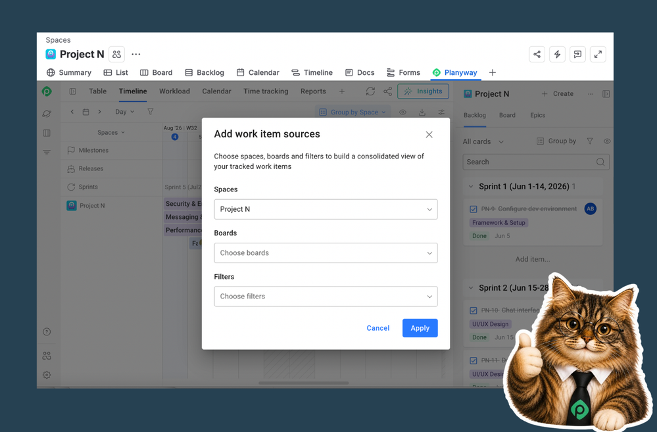Toggle the eye visibility icon in timeline toolbar

coord(402,112)
